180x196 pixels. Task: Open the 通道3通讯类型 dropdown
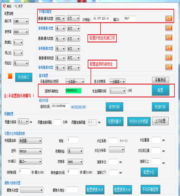(x=60, y=58)
